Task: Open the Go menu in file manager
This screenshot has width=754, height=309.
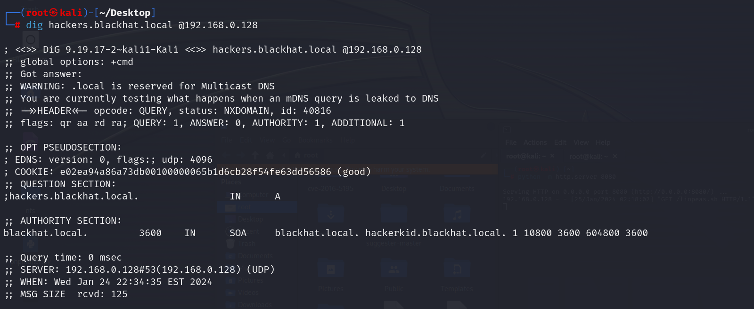Action: coord(287,140)
